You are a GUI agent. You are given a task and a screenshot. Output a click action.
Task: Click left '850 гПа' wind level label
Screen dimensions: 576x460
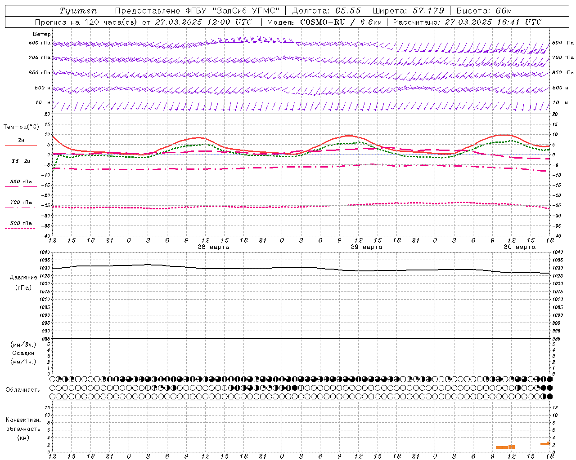point(40,72)
